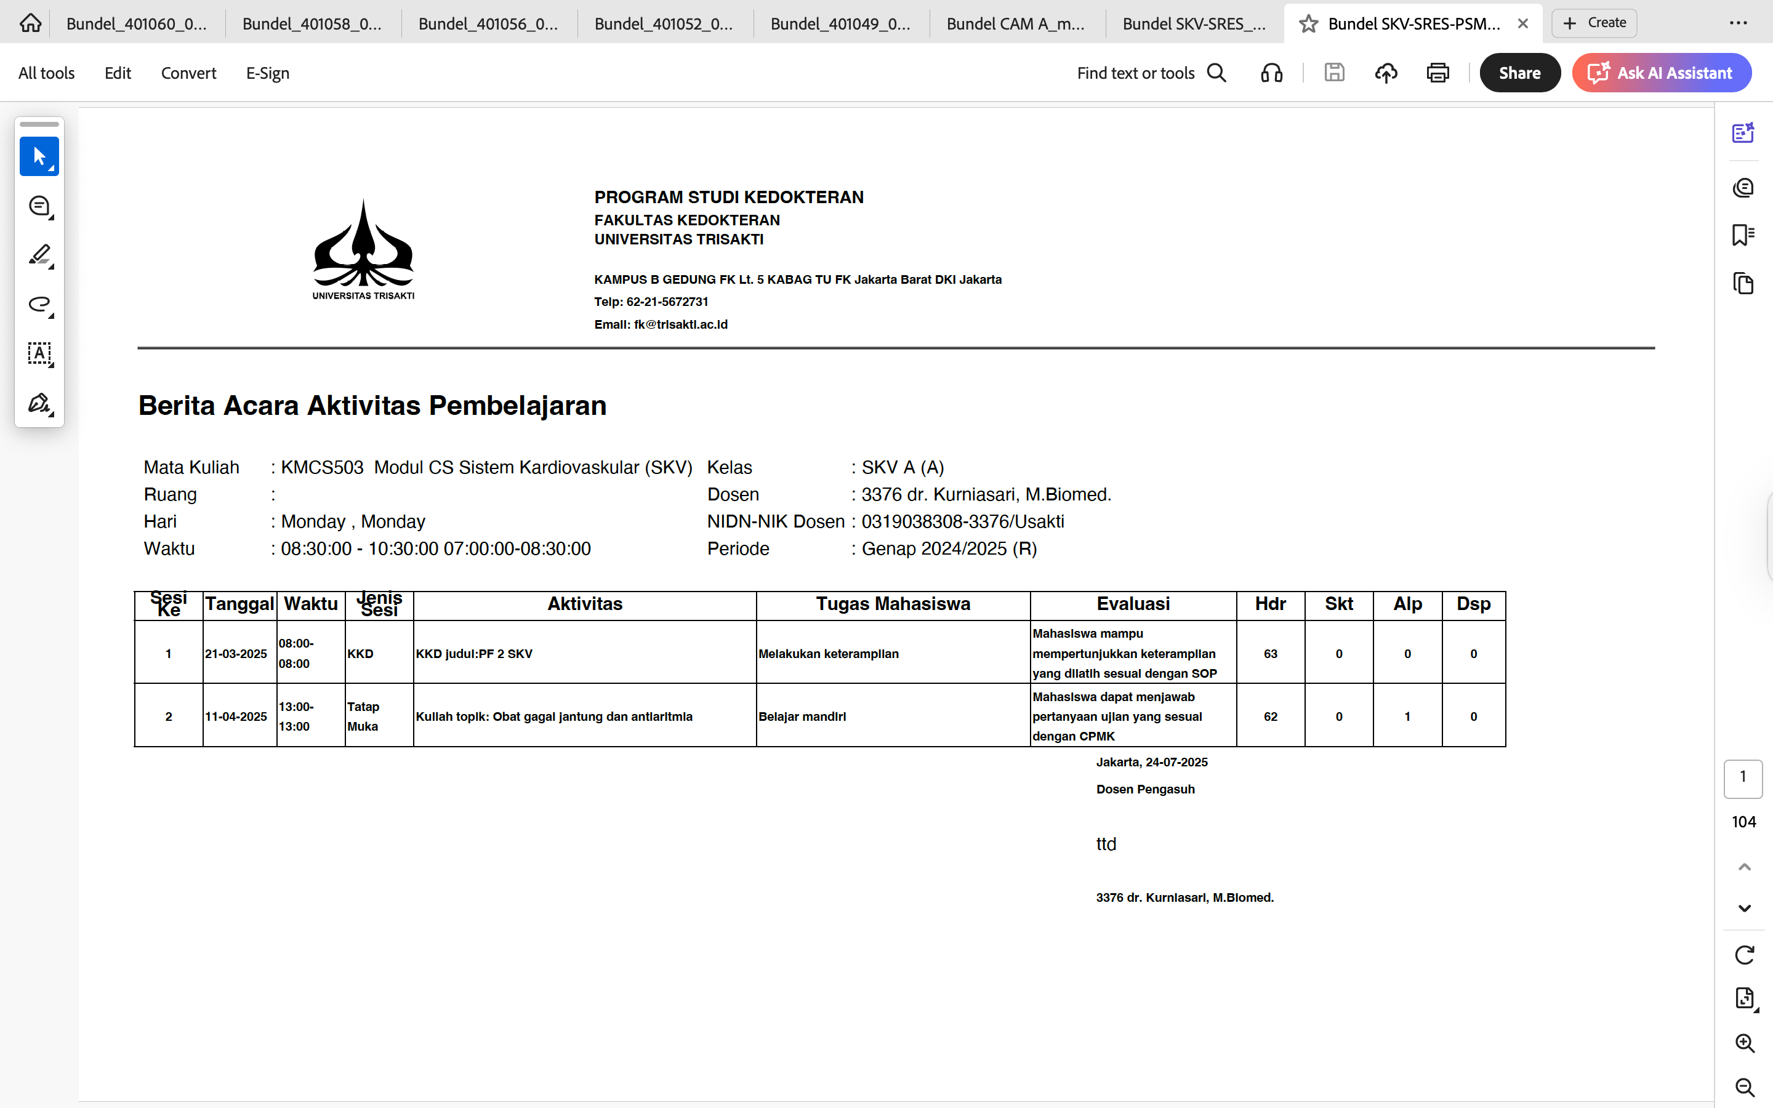Select the arrow selection tool
Screen dimensions: 1773x1108
click(x=39, y=156)
